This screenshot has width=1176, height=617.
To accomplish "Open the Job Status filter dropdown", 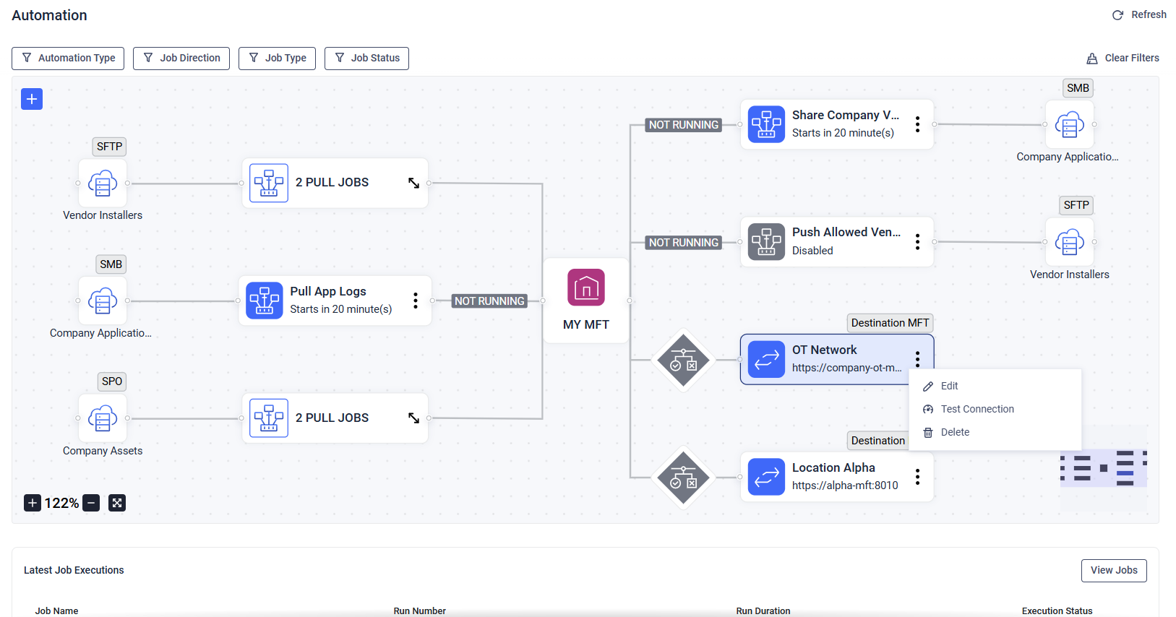I will [366, 59].
